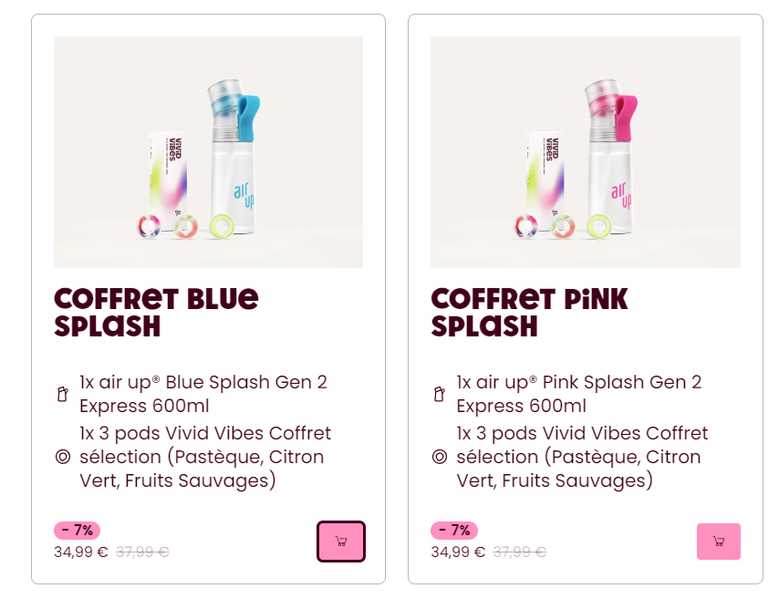Click Blue Splash current price 34,99 €
The height and width of the screenshot is (609, 779).
coord(81,552)
